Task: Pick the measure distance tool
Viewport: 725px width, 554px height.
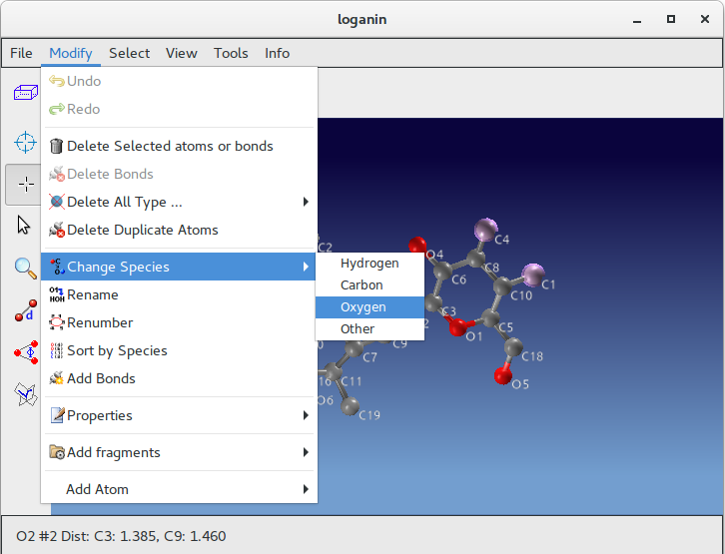Action: pos(26,310)
